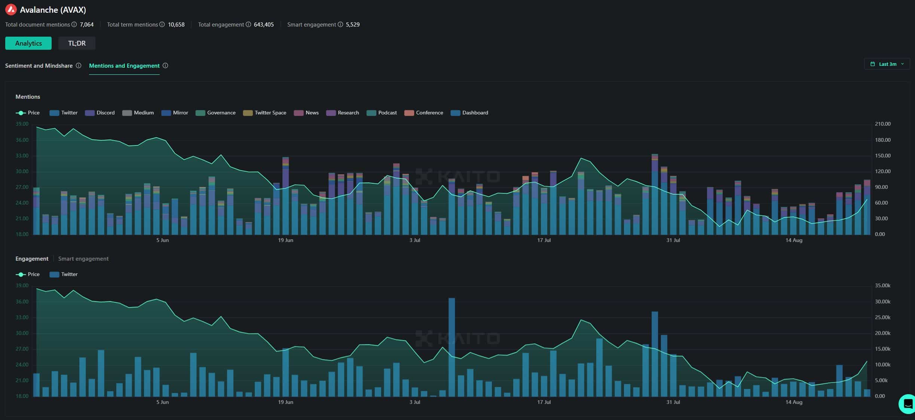Screen dimensions: 915x420
Task: Toggle Governance series in Mentions legend
Action: 215,113
